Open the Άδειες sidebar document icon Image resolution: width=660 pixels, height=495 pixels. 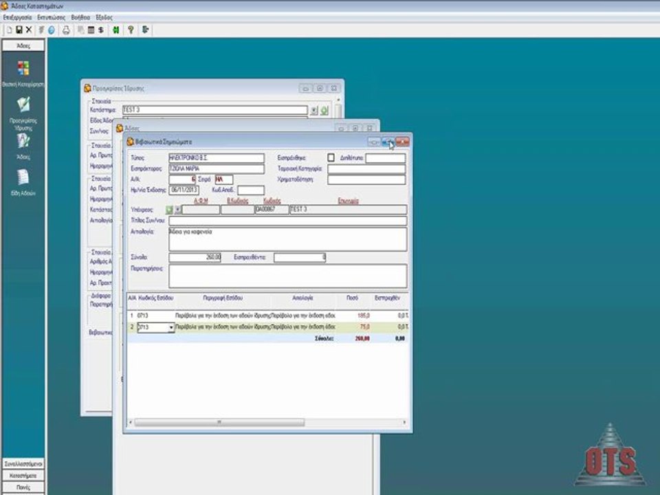point(23,142)
